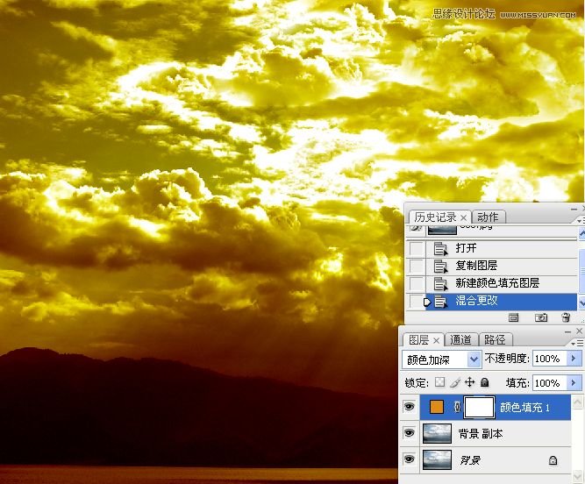This screenshot has height=484, width=585.
Task: Click the trash icon in History panel
Action: pyautogui.click(x=566, y=317)
